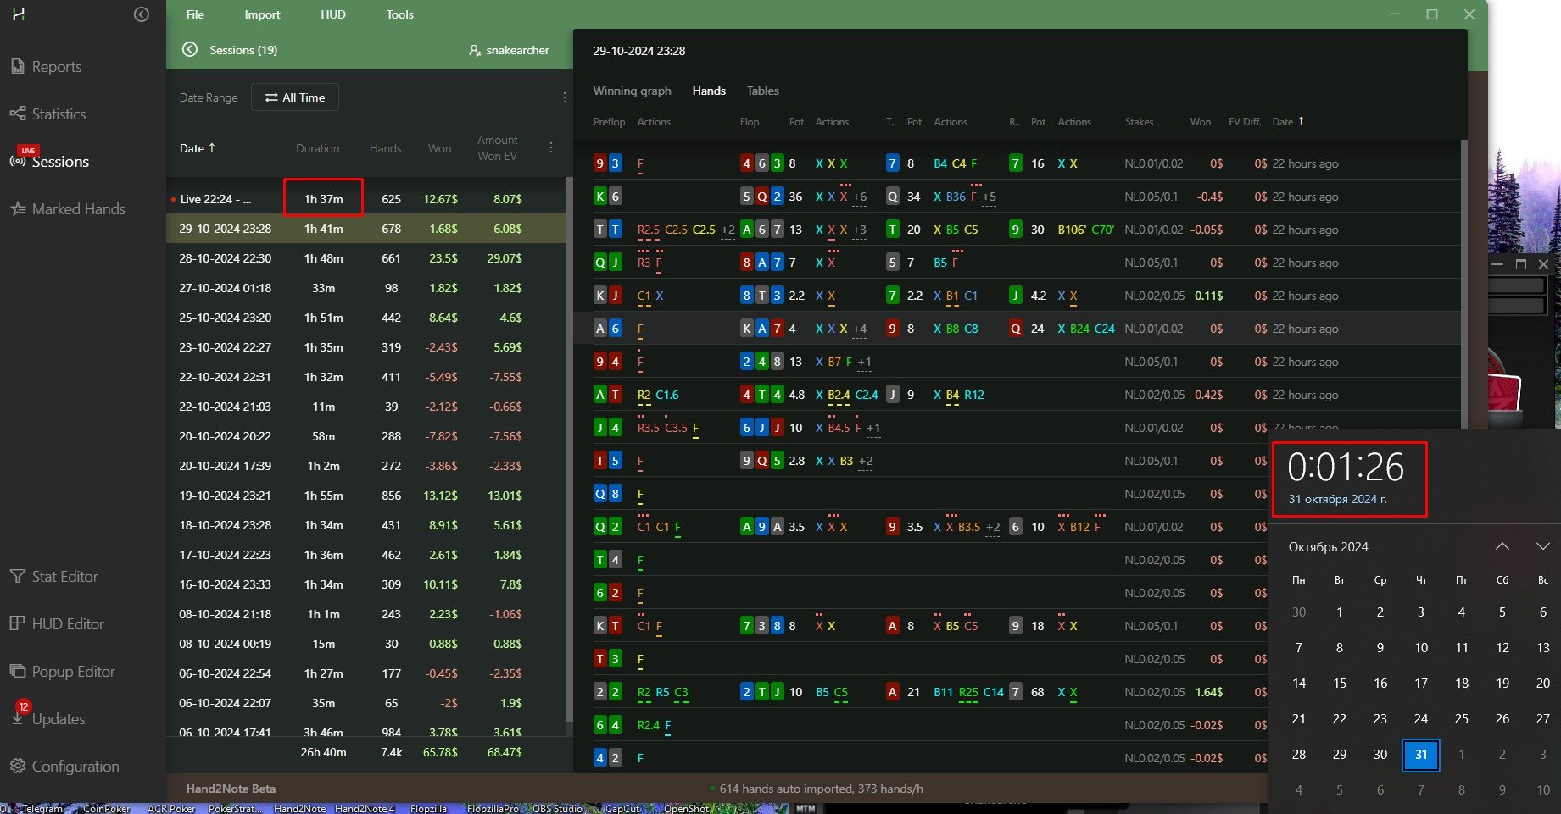The width and height of the screenshot is (1561, 814).
Task: Go back using the Sessions back arrow
Action: (x=190, y=50)
